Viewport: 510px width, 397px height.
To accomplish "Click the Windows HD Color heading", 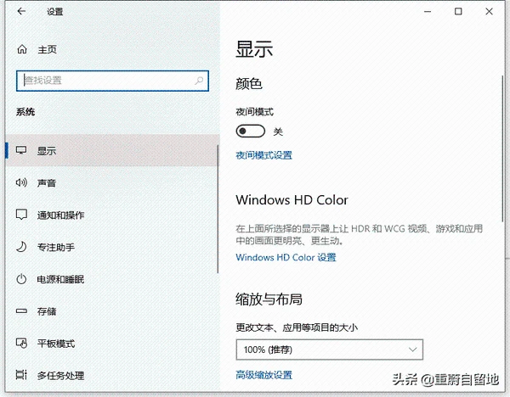I will pyautogui.click(x=292, y=199).
